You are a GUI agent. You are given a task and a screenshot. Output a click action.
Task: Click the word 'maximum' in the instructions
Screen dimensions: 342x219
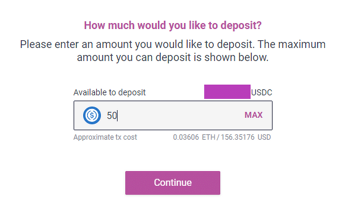point(302,44)
